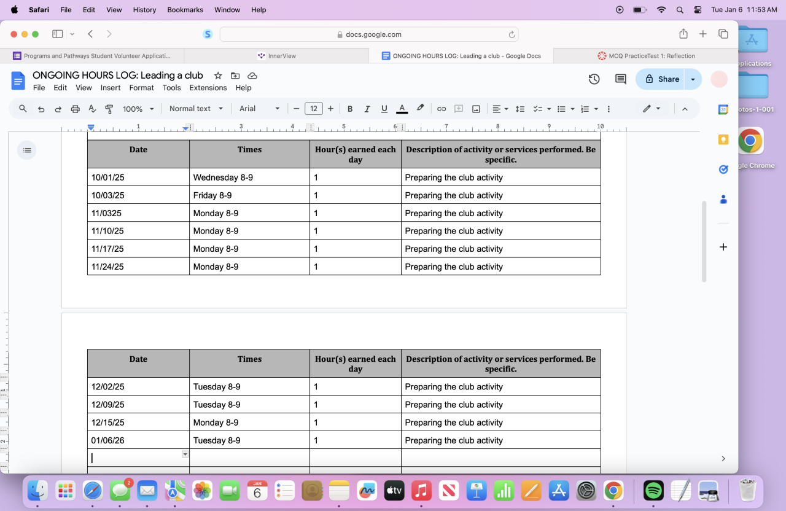Increase font size with plus button
786x511 pixels.
[x=330, y=109]
